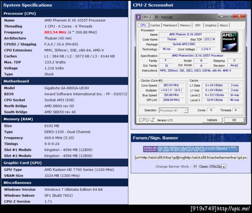Click the 'Motherboard' section header

(x=65, y=81)
